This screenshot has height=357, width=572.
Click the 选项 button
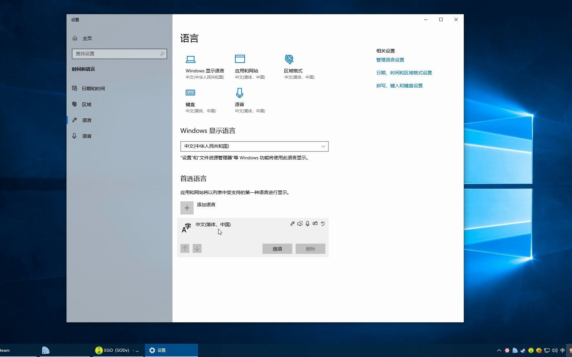pos(277,249)
